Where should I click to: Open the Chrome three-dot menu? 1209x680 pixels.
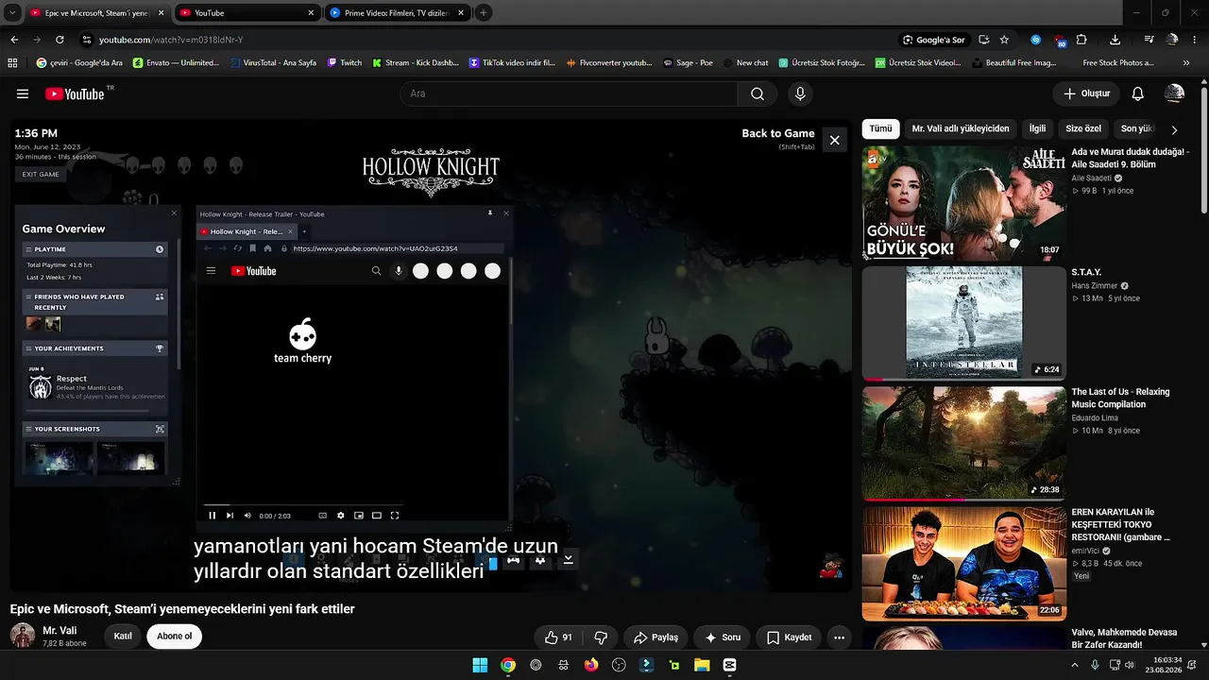1196,40
